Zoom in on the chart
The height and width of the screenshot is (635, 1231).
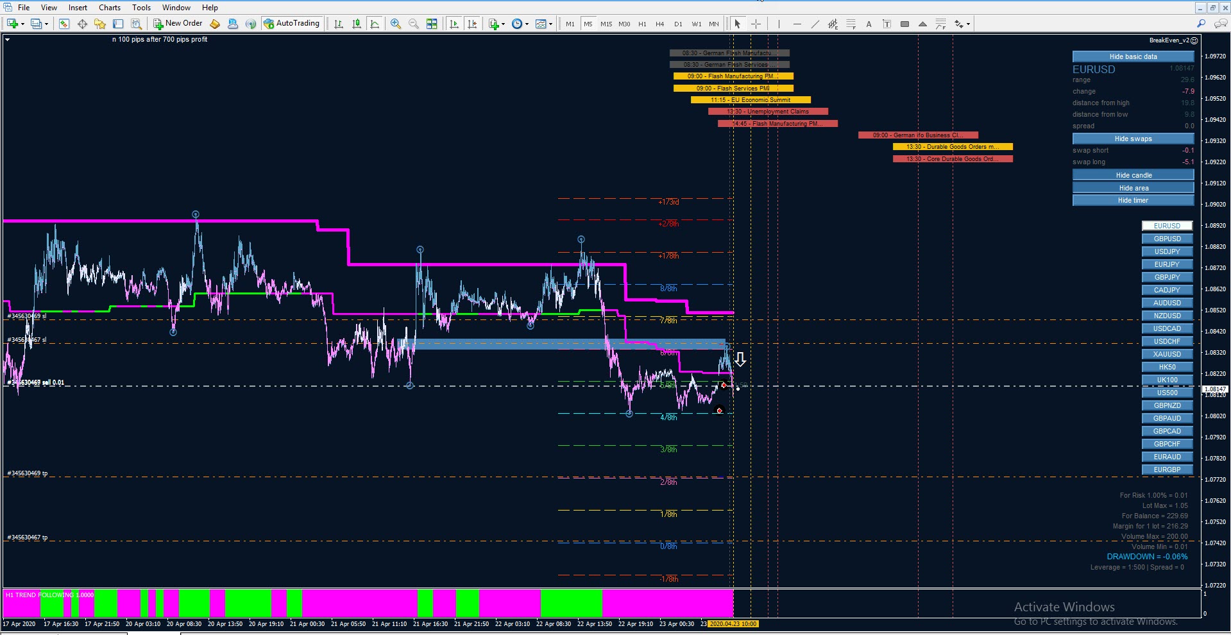[x=396, y=24]
